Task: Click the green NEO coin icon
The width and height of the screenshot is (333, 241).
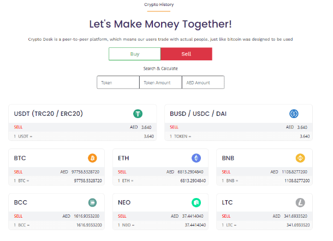Action: pos(196,202)
